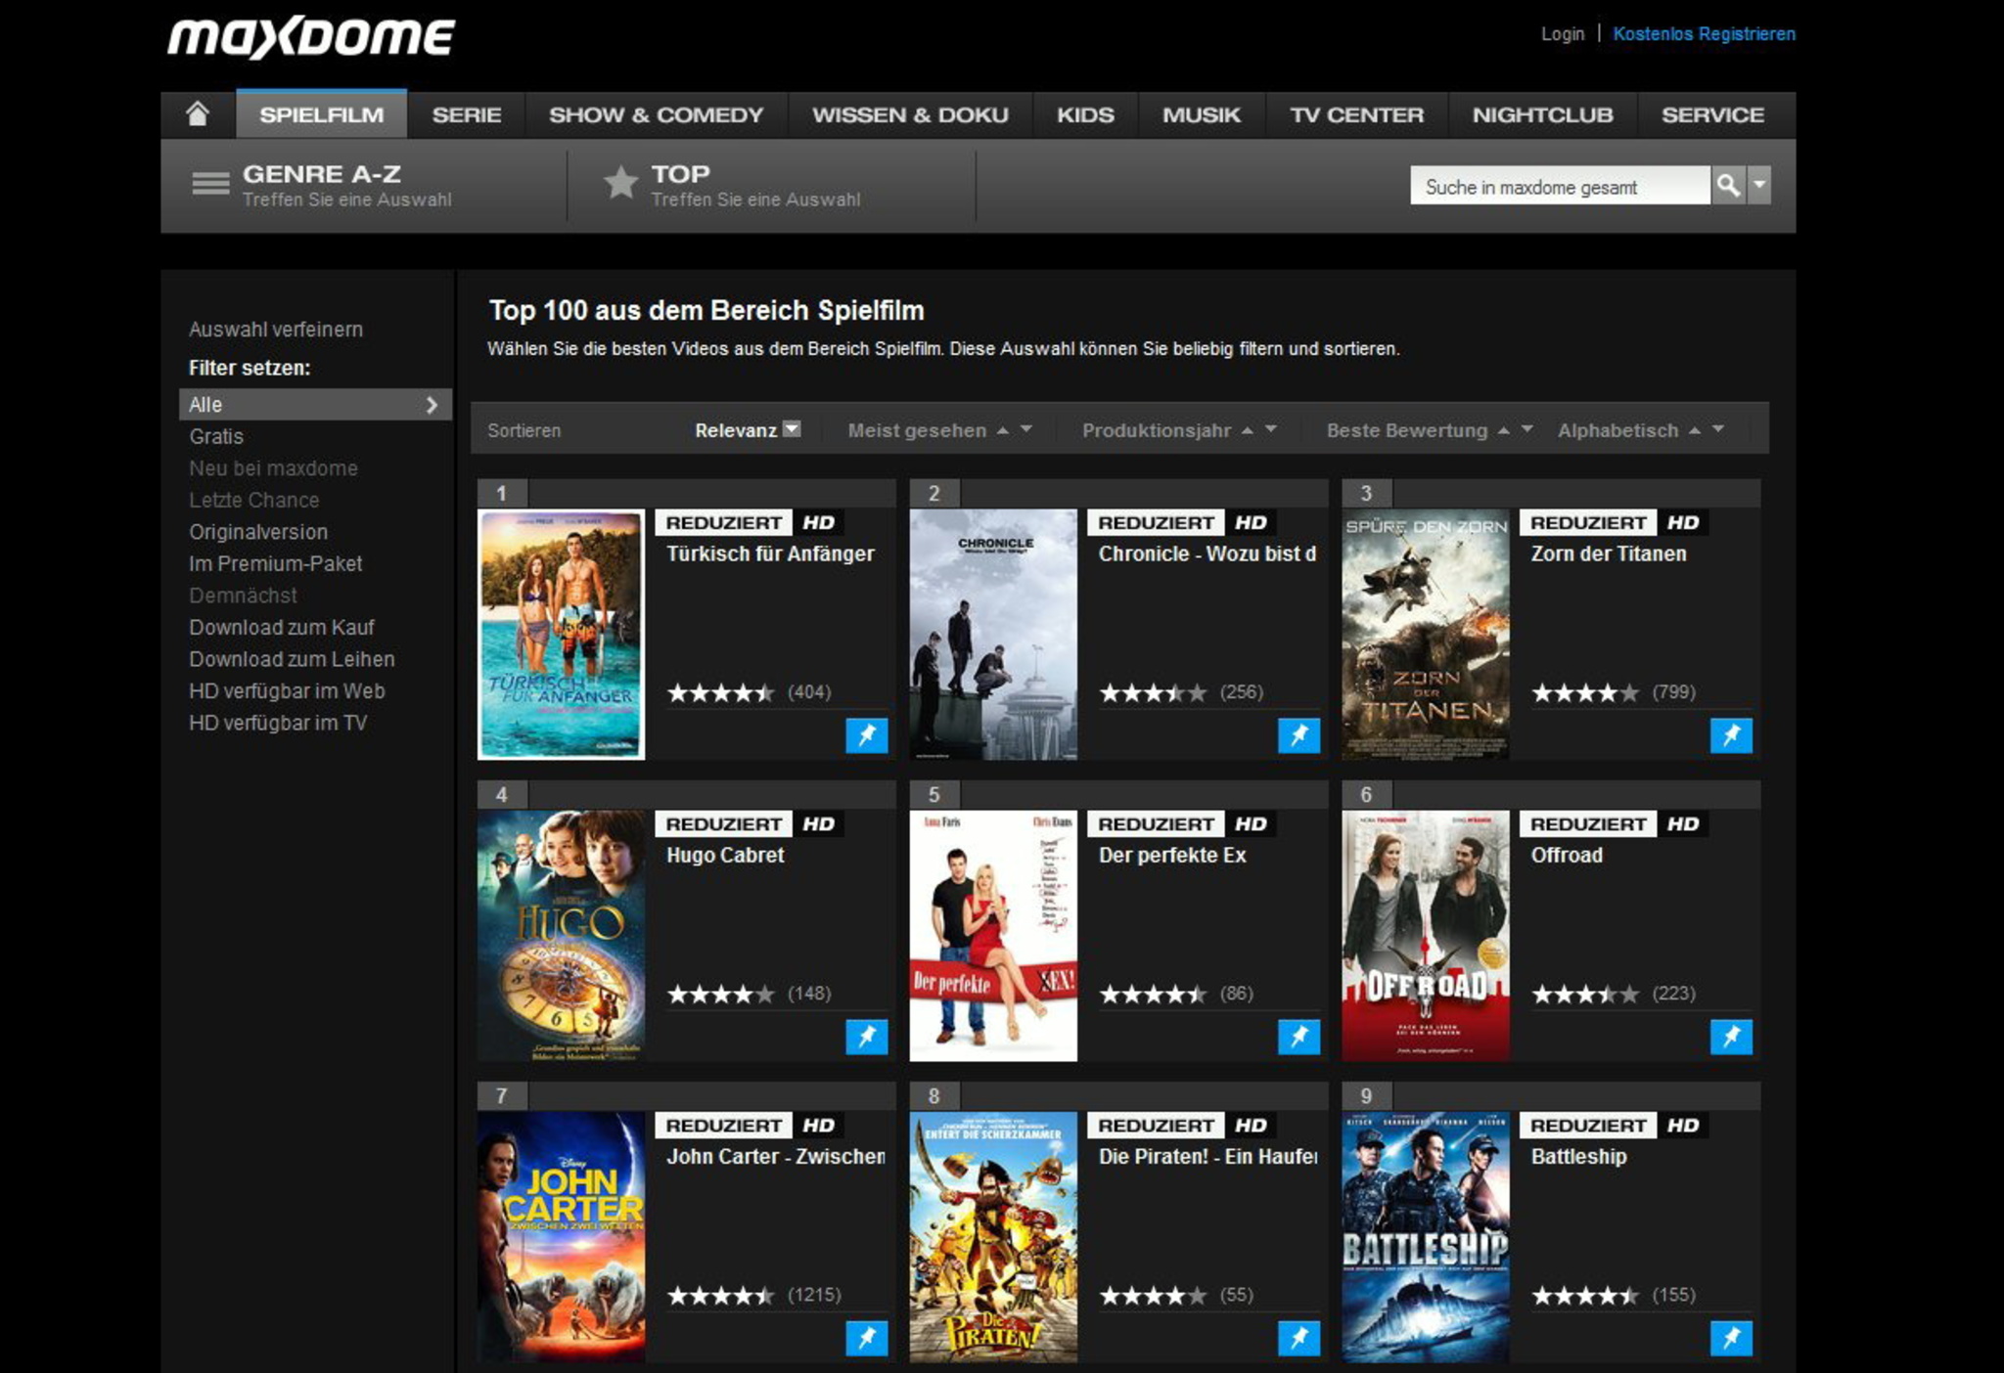Image resolution: width=2004 pixels, height=1373 pixels.
Task: Open the Zorn der Titanen title link
Action: (x=1609, y=554)
